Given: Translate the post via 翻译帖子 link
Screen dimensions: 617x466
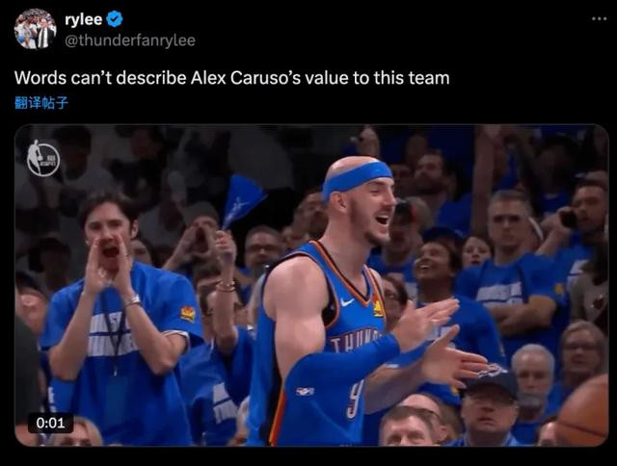Looking at the screenshot, I should [x=41, y=103].
